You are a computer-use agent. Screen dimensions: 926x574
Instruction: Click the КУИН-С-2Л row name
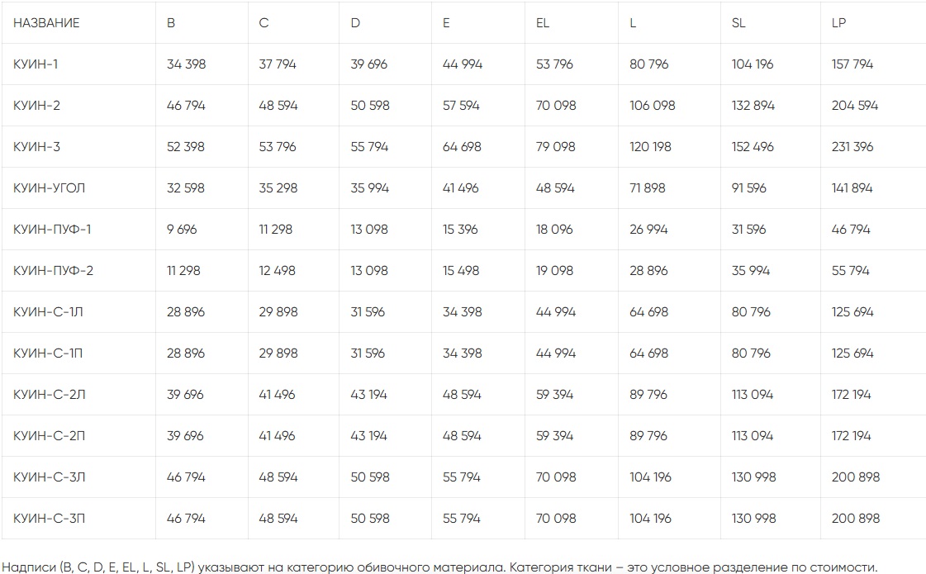[50, 395]
